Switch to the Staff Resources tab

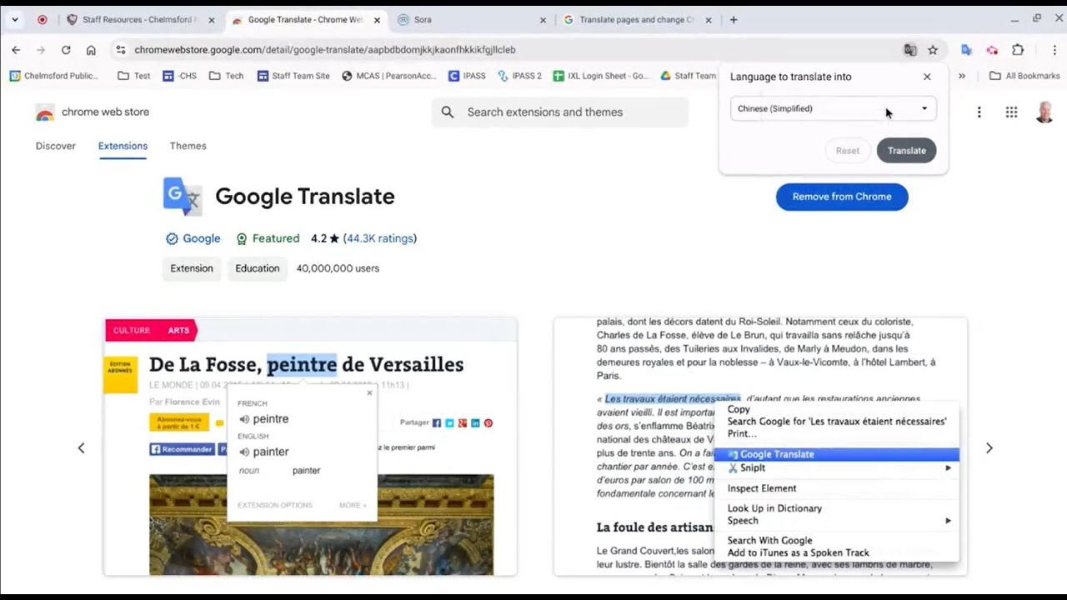[x=140, y=20]
